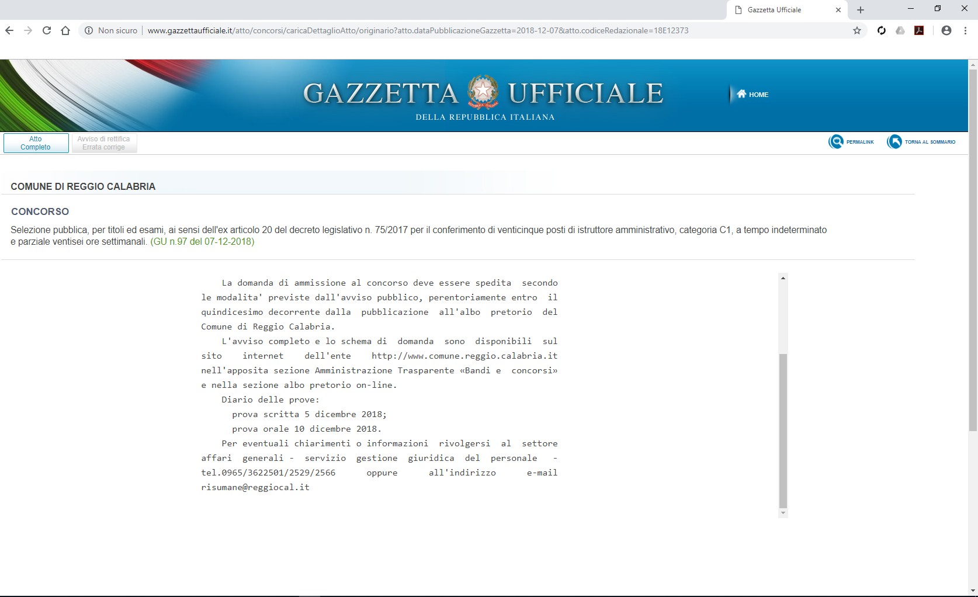Click the Diario delle prove line
Screen dimensions: 978x597
coord(270,400)
